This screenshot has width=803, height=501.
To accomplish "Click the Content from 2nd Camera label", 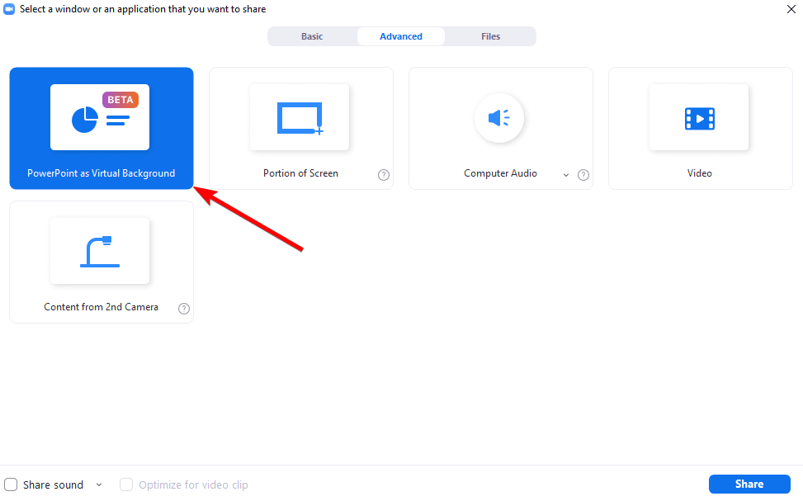I will 101,307.
